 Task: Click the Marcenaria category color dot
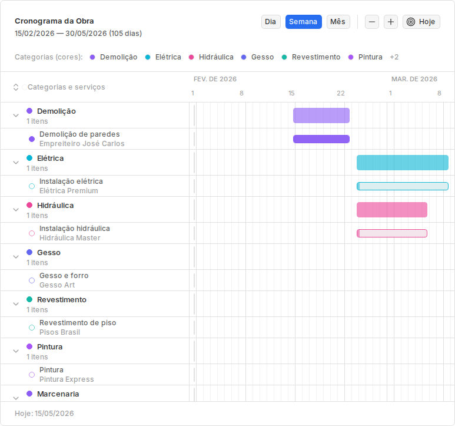click(x=29, y=394)
